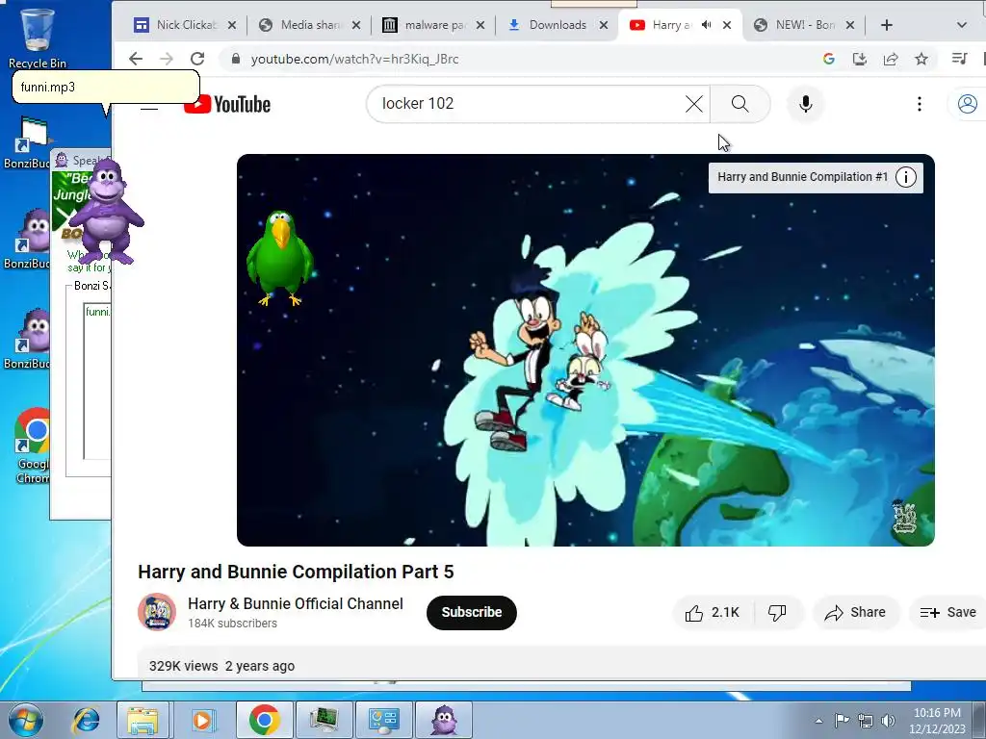Click the channel avatar thumbnail
This screenshot has height=739, width=986.
click(x=157, y=612)
